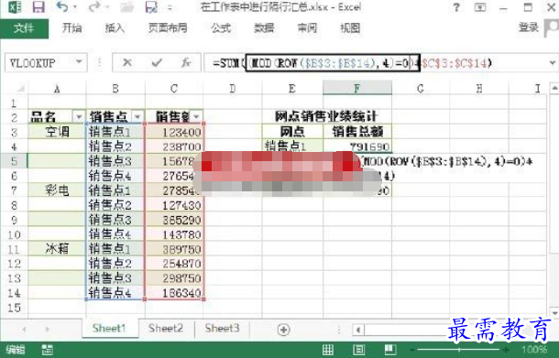Select column C header
Viewport: 559px width, 358px height.
click(174, 88)
